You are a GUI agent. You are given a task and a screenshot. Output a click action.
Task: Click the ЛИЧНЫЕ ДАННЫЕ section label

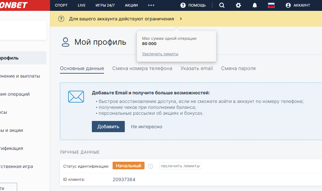pos(80,152)
